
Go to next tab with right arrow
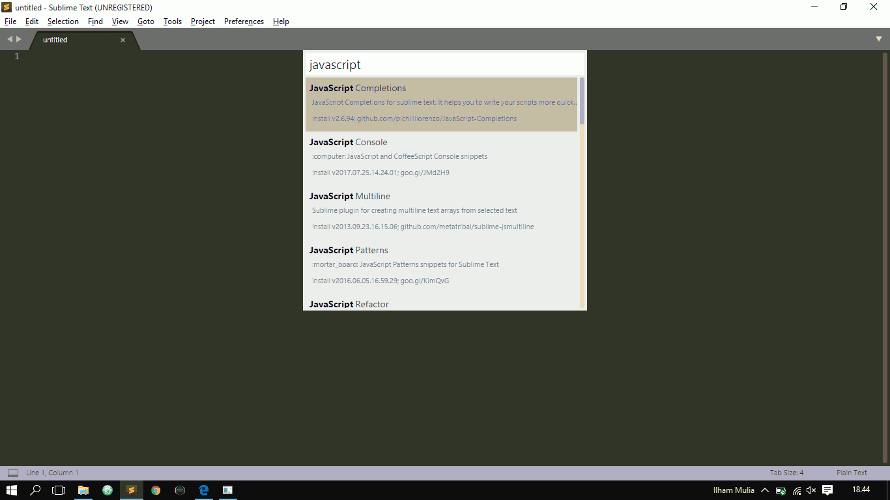tap(19, 39)
